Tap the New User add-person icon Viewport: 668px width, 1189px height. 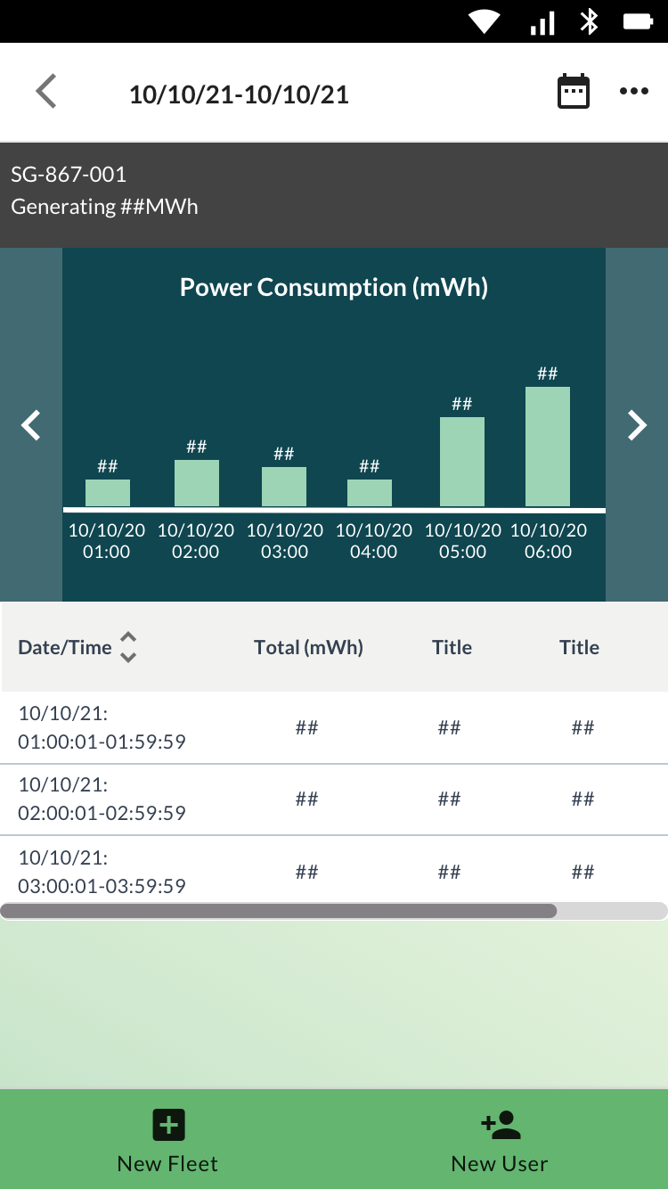click(501, 1125)
